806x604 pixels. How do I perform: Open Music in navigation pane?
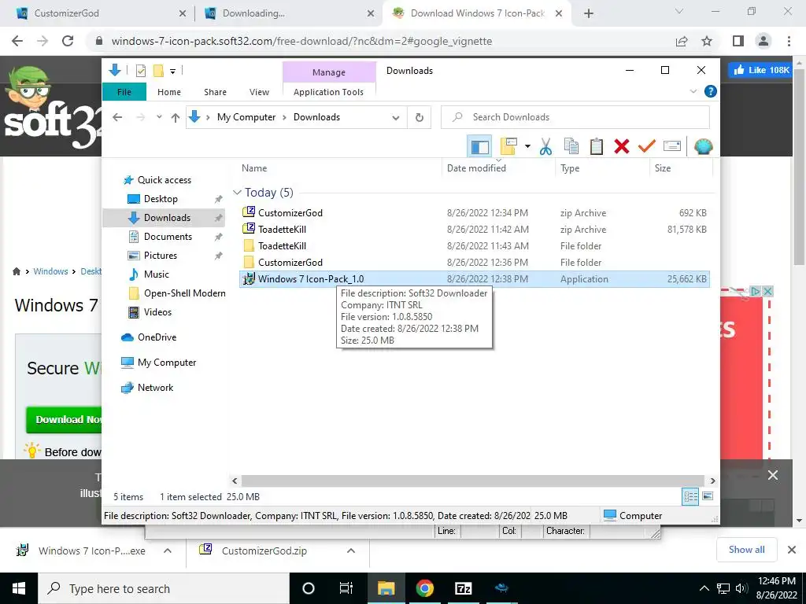click(156, 274)
